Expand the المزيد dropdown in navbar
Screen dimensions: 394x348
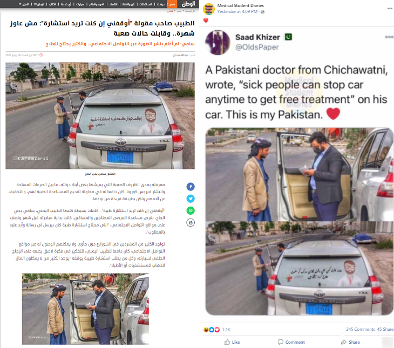point(24,4)
